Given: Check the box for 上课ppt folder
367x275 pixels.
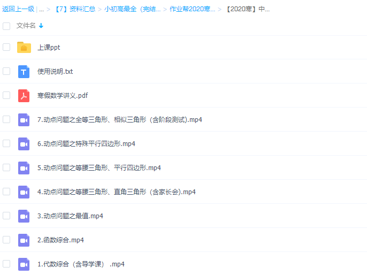Looking at the screenshot, I should 6,47.
